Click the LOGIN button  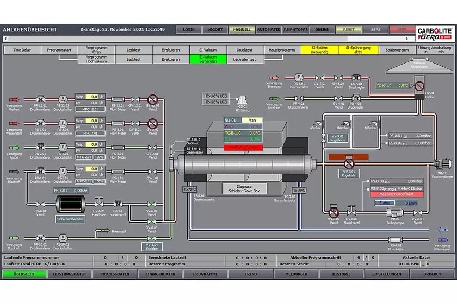[189, 30]
